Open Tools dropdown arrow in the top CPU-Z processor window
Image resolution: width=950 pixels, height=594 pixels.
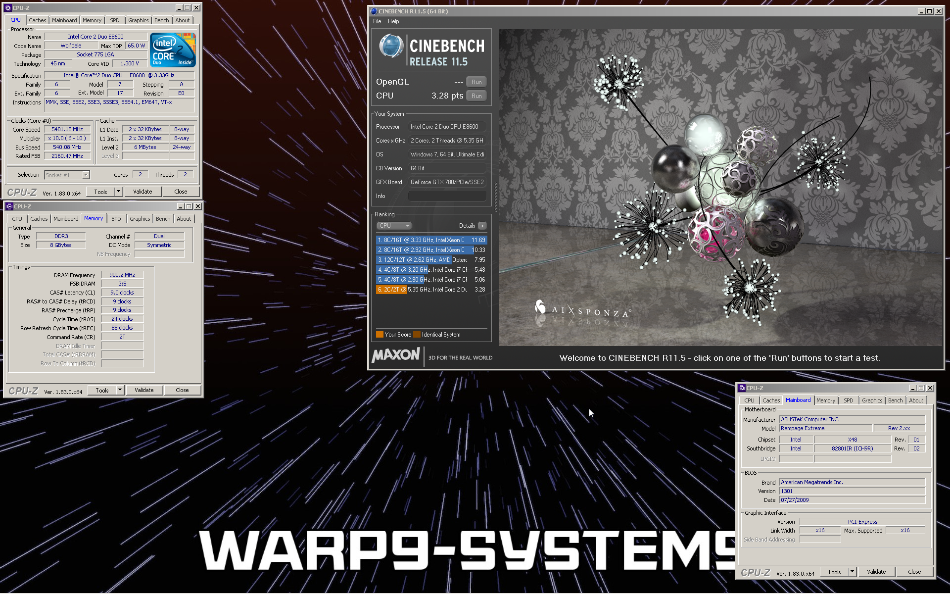tap(118, 192)
